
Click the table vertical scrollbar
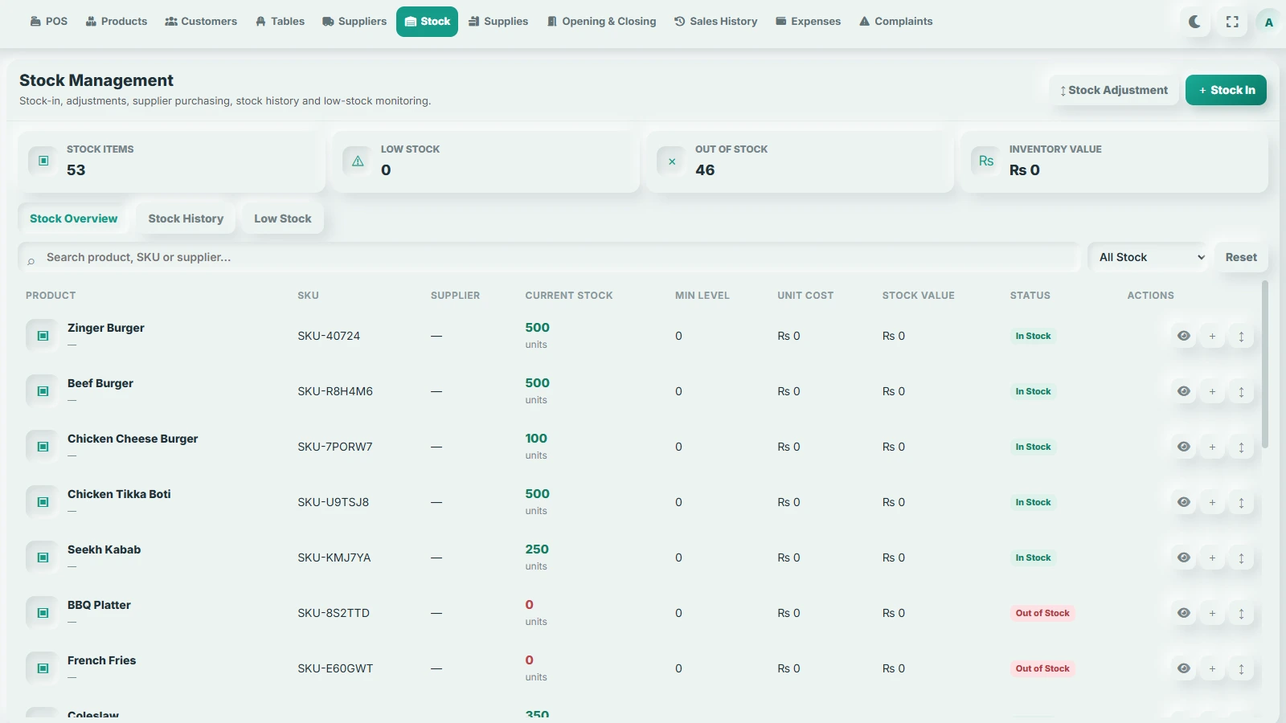click(x=1265, y=364)
